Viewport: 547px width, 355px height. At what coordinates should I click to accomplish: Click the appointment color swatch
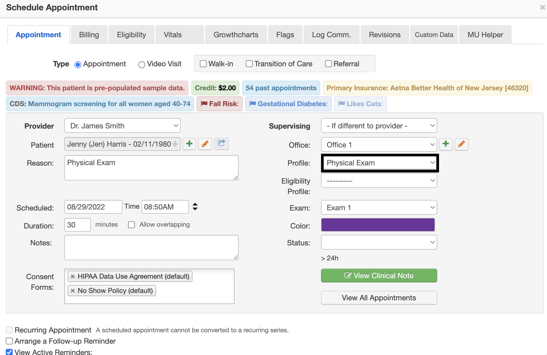378,225
